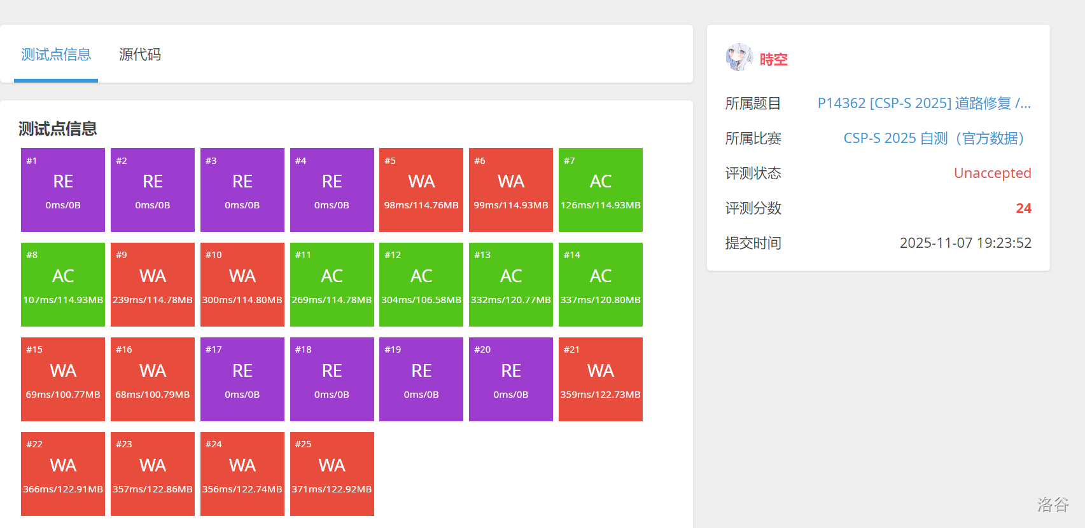
Task: Click test case #8 AC tile
Action: point(63,285)
